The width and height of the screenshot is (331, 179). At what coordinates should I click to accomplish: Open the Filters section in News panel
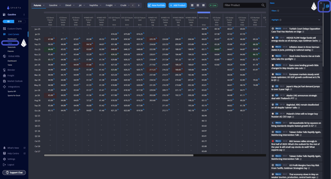tap(296, 11)
